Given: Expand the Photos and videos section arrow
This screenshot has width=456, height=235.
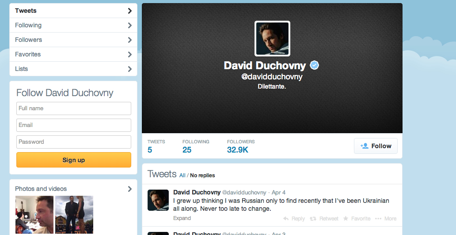Looking at the screenshot, I should coord(130,189).
